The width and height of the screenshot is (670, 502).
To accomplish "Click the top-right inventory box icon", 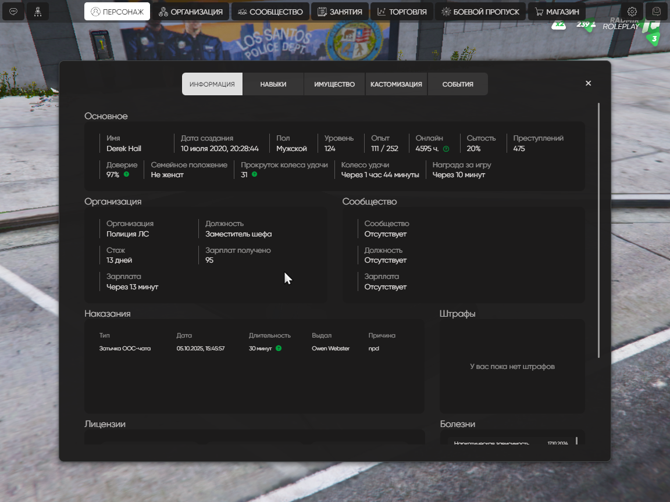I will pyautogui.click(x=657, y=12).
